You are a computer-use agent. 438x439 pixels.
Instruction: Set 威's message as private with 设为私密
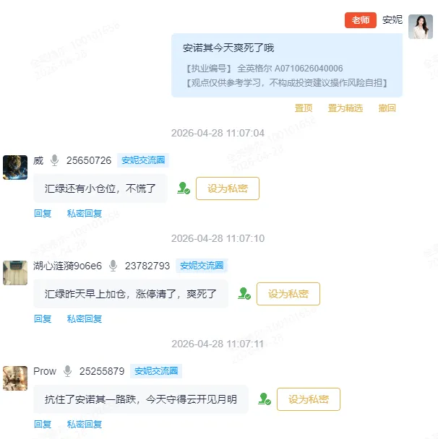pos(228,188)
